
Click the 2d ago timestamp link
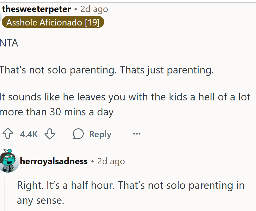click(x=94, y=9)
